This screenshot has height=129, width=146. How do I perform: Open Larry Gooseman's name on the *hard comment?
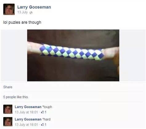point(28,119)
